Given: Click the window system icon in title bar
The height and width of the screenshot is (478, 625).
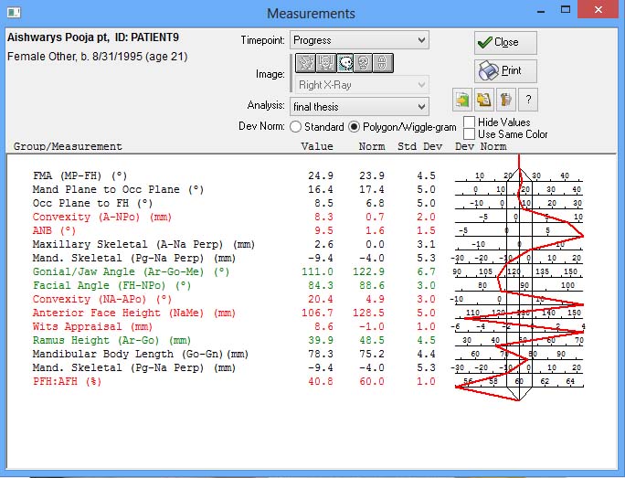Looking at the screenshot, I should tap(14, 14).
